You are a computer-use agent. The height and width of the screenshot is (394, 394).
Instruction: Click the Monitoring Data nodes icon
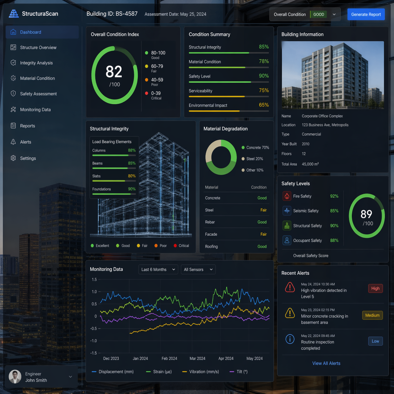[13, 110]
